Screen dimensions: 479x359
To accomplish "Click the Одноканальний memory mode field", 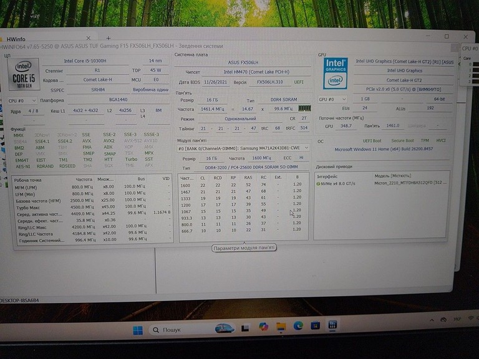I will (x=240, y=119).
